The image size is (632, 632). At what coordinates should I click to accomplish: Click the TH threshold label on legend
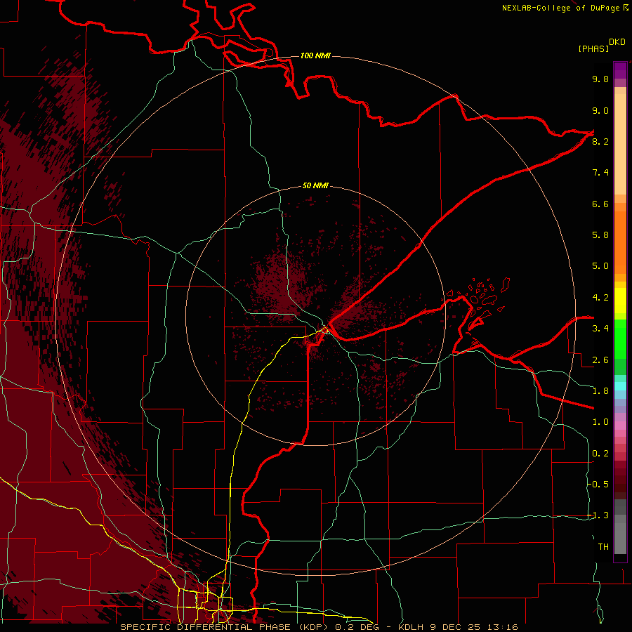603,547
